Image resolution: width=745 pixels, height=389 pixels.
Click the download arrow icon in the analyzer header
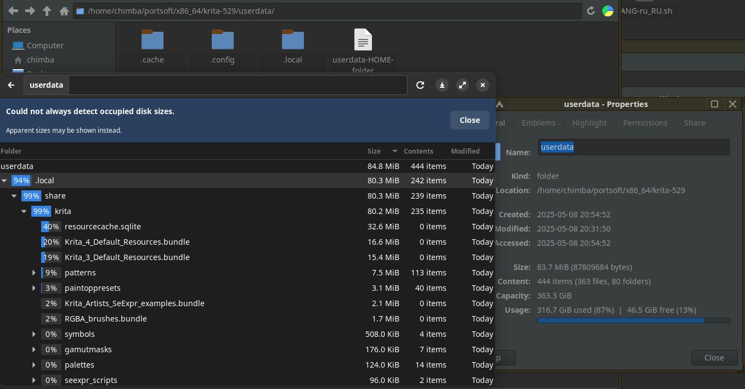[x=442, y=85]
